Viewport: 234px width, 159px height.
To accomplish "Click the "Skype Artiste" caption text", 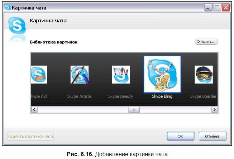I will (80, 96).
